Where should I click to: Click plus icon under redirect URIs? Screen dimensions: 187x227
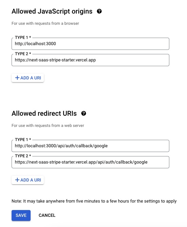tap(17, 180)
